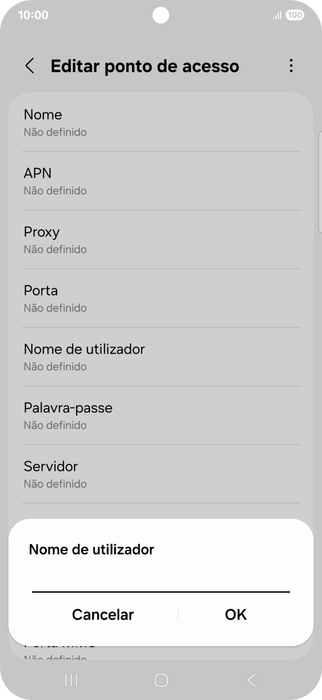Tap the navigation back icon
Image resolution: width=322 pixels, height=700 pixels.
click(x=251, y=680)
